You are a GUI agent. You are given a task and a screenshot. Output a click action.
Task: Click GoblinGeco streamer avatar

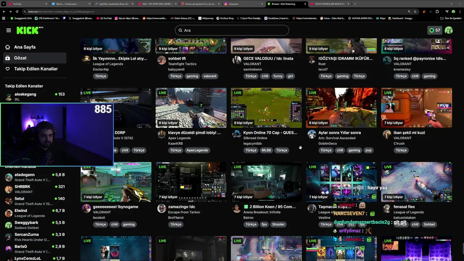coord(312,134)
